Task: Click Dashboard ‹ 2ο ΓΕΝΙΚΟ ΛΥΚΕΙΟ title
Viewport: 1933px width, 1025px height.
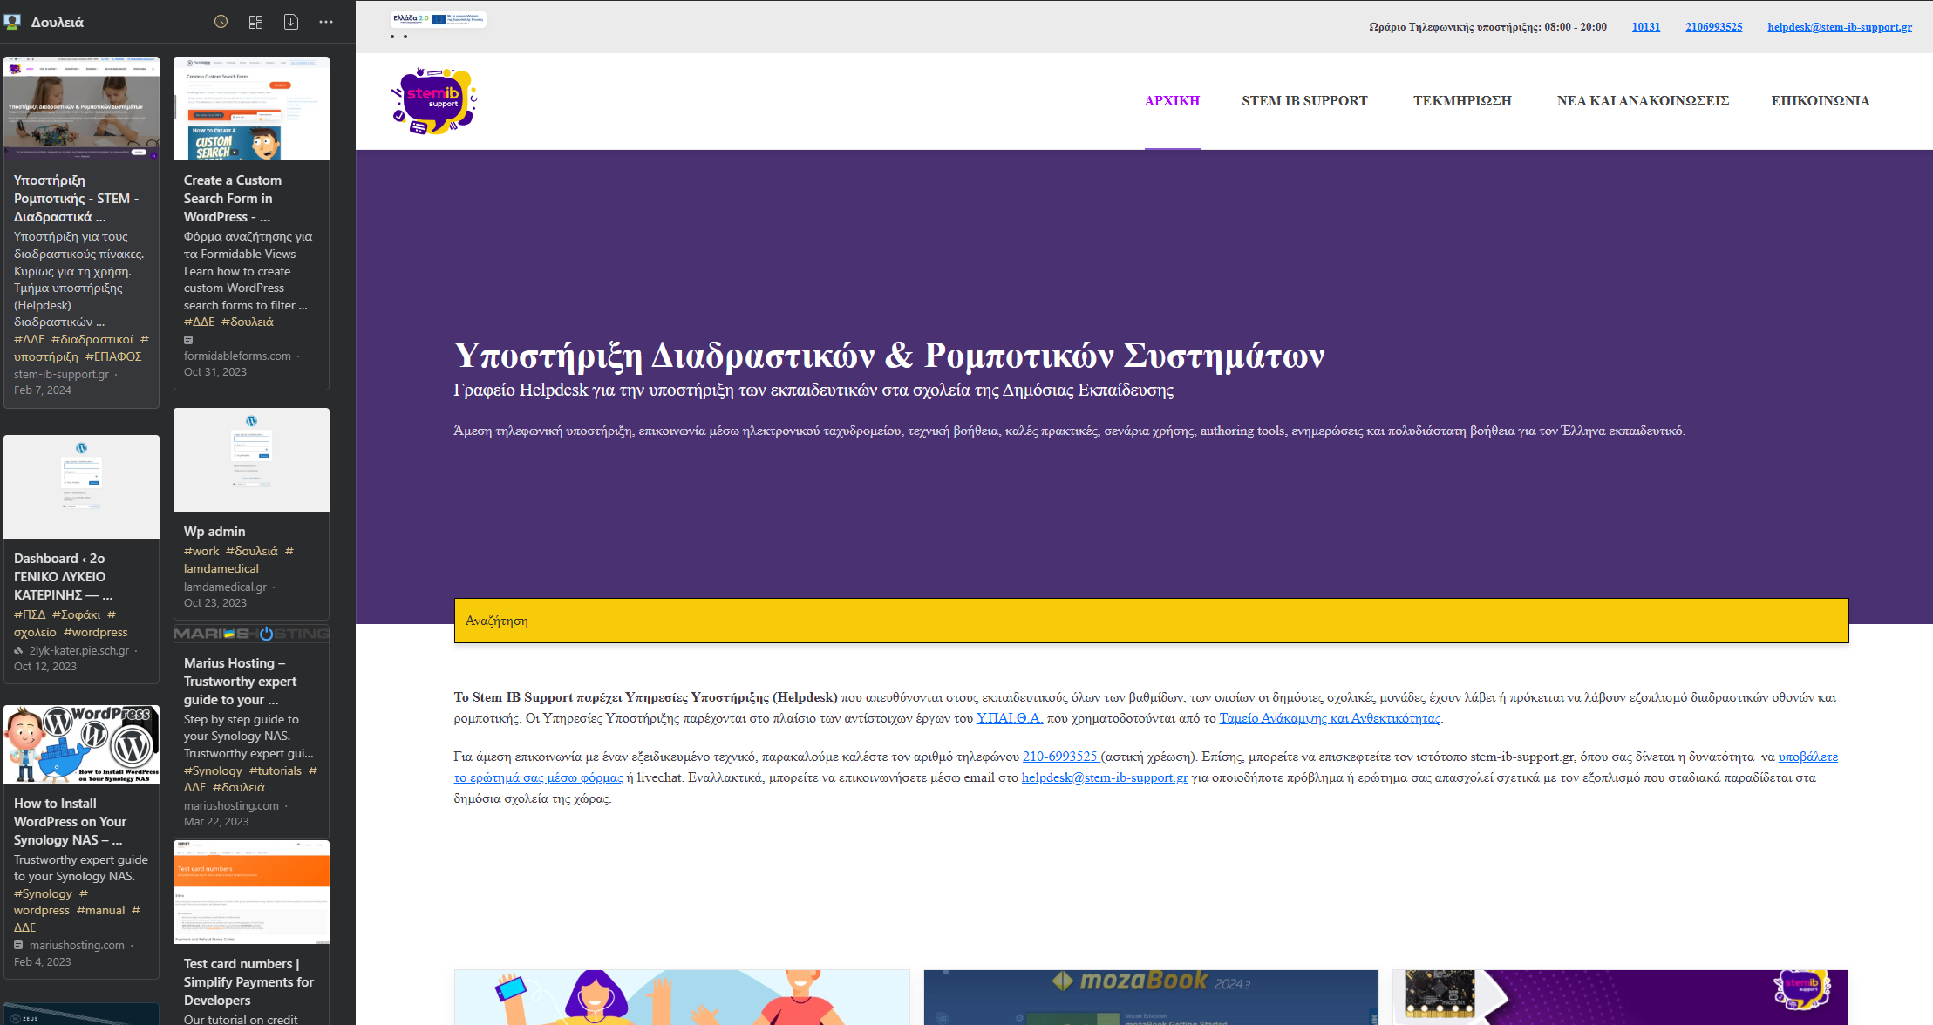Action: (x=63, y=577)
